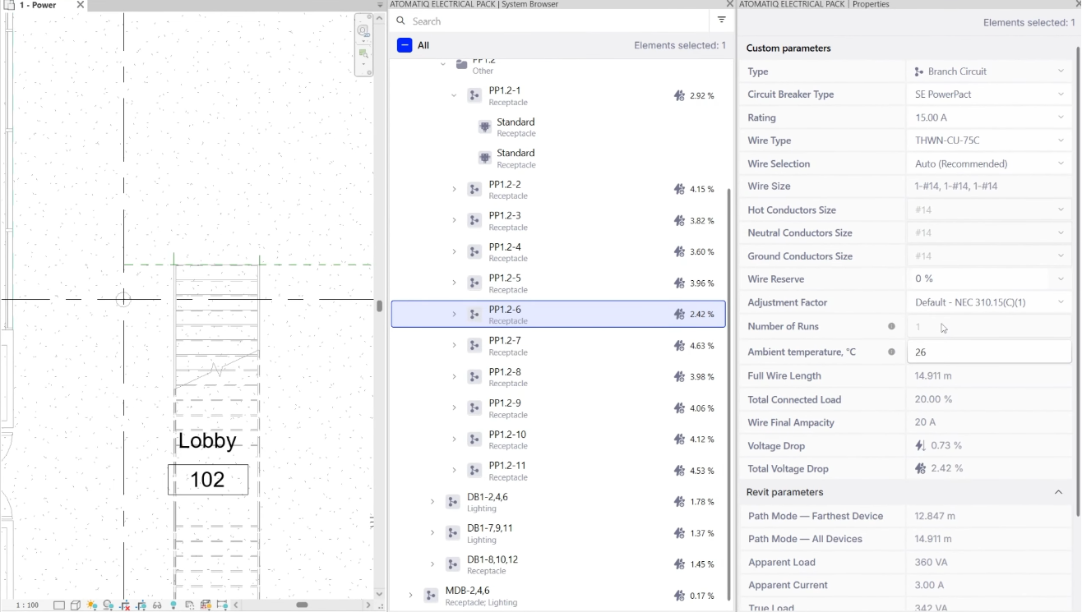Click the Temporary Hide/Isolate glasses icon
1082x612 pixels.
[x=157, y=605]
